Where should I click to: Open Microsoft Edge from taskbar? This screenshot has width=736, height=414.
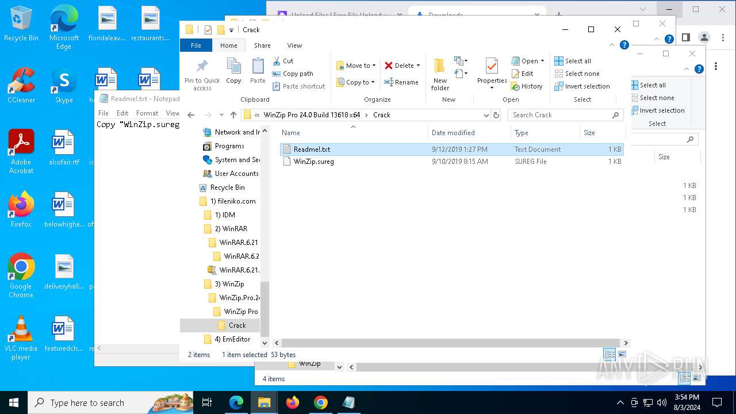coord(236,402)
